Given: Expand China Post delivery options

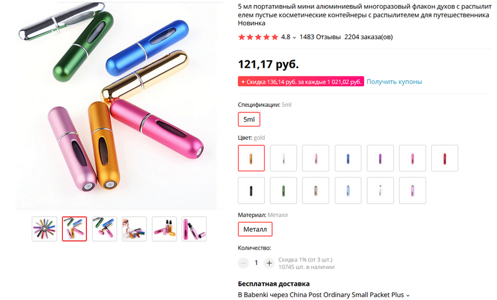Looking at the screenshot, I should tap(408, 295).
